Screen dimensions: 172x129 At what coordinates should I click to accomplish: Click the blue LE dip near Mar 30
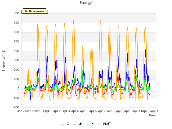31,100
